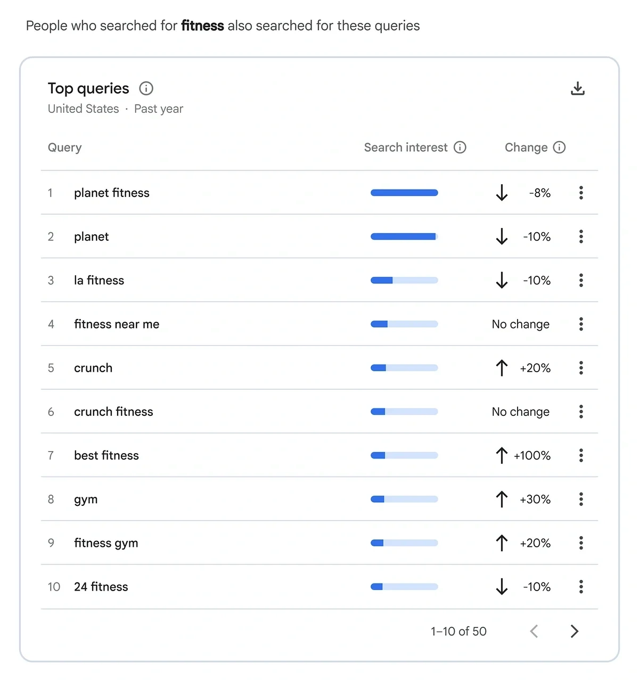639x680 pixels.
Task: Click planet fitness search interest bar
Action: (x=404, y=193)
